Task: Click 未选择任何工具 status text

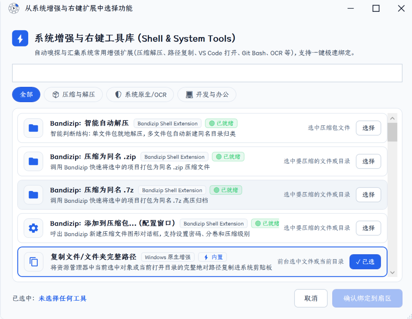Action: click(63, 298)
